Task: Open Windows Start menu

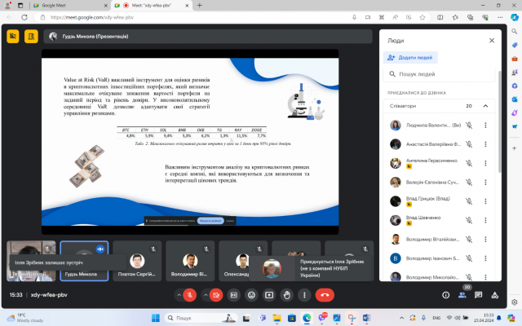Action: pos(156,318)
